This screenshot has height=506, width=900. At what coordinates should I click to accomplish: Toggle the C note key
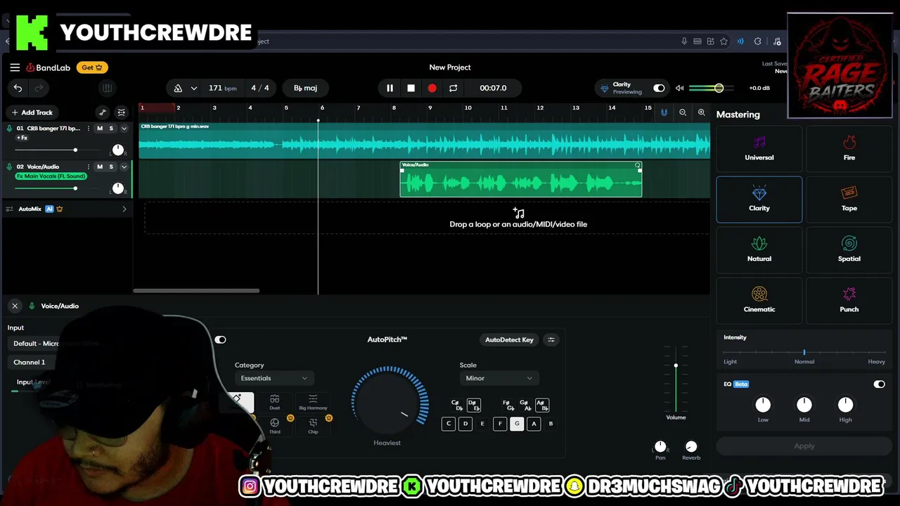449,424
